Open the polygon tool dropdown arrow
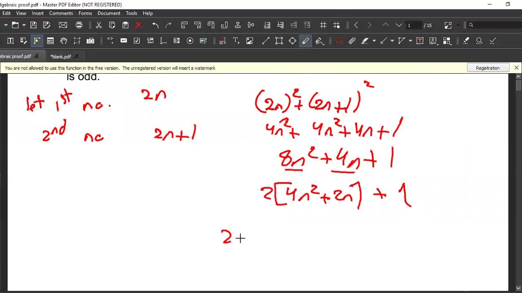The height and width of the screenshot is (293, 522). 410,41
